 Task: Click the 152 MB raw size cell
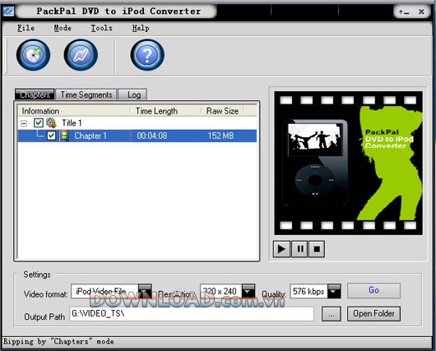pyautogui.click(x=220, y=136)
